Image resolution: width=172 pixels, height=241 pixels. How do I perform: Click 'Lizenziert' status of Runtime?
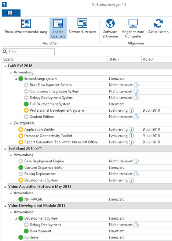tap(116, 237)
